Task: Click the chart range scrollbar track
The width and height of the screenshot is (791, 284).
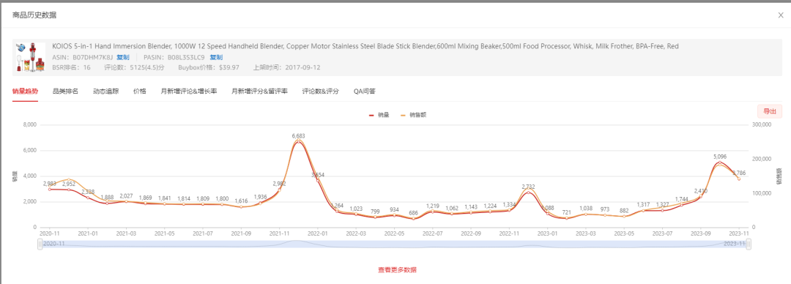Action: point(395,244)
